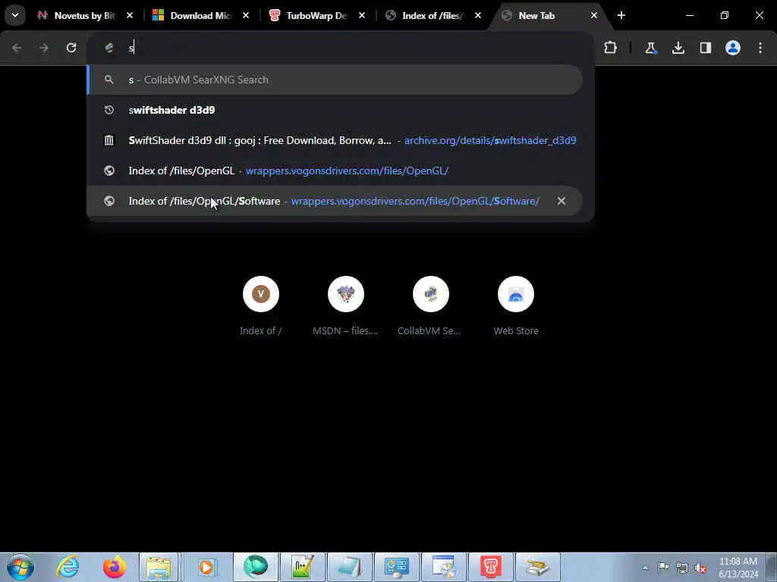The width and height of the screenshot is (777, 582).
Task: Launch Firefox from taskbar
Action: click(x=114, y=567)
